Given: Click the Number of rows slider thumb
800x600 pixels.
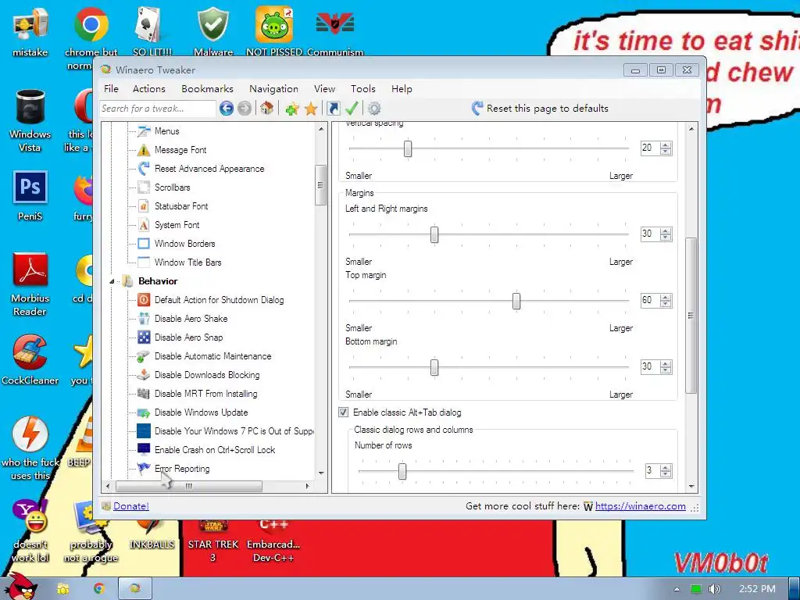Looking at the screenshot, I should click(402, 471).
